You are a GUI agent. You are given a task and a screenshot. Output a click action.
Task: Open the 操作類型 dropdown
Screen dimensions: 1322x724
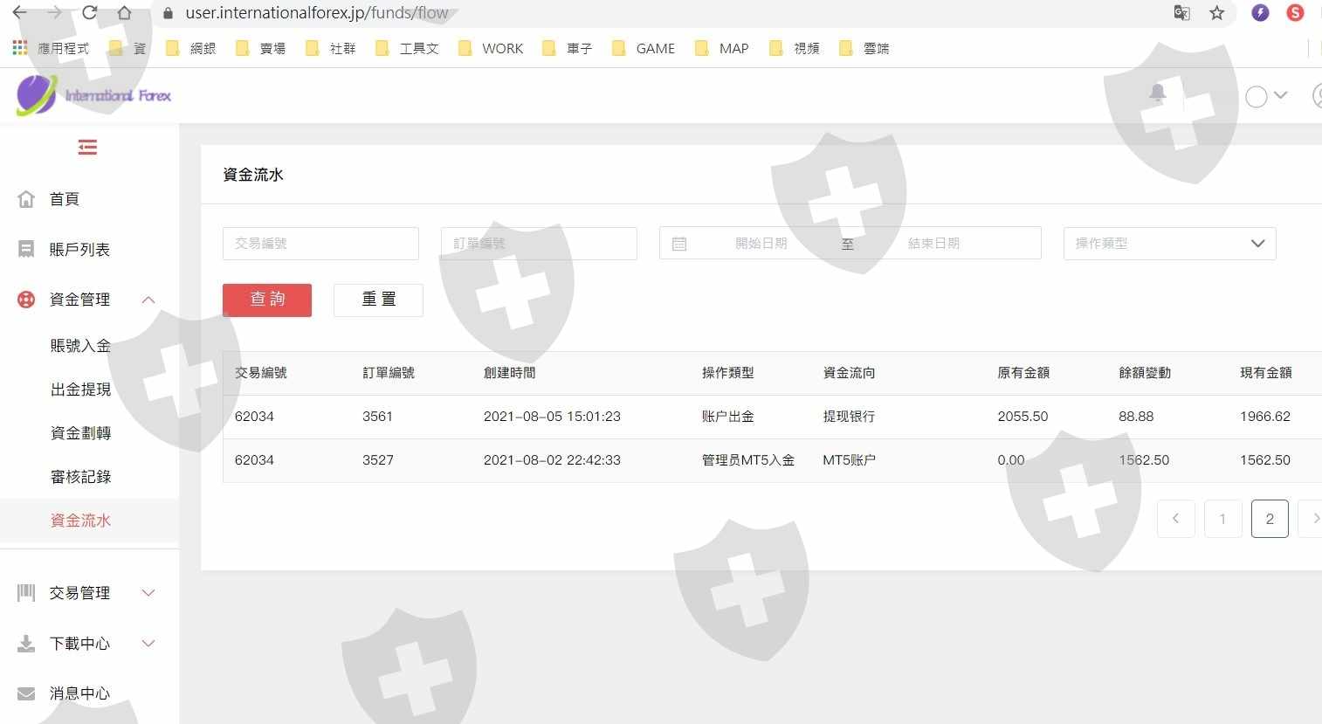click(x=1169, y=244)
